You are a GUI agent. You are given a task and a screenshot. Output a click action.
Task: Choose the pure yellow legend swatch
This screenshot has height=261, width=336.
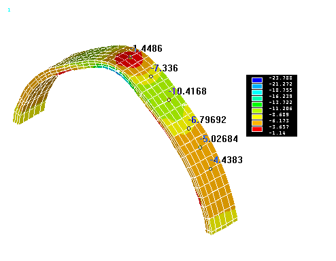pyautogui.click(x=257, y=117)
